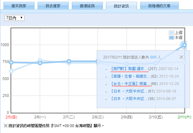Click the 2/10(五) axis label
The width and height of the screenshot is (193, 133).
(x=156, y=117)
